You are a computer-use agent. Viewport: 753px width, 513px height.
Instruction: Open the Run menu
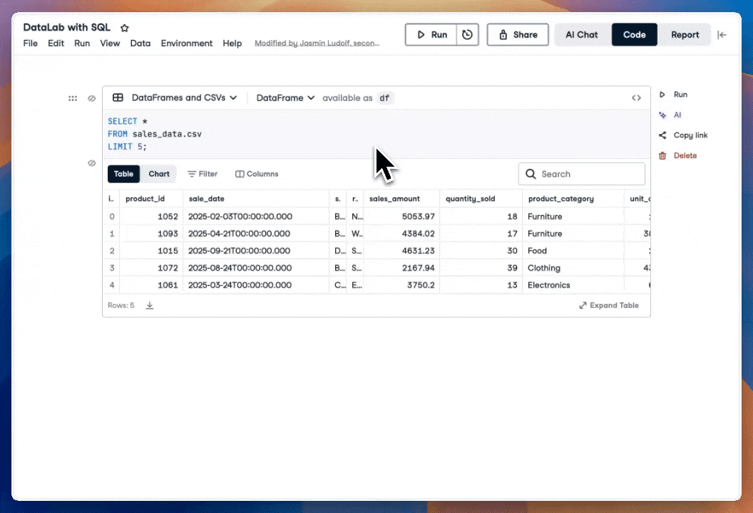pos(82,43)
